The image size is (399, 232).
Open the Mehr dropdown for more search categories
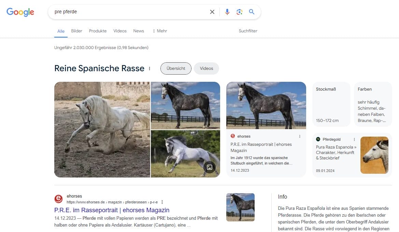(x=159, y=31)
